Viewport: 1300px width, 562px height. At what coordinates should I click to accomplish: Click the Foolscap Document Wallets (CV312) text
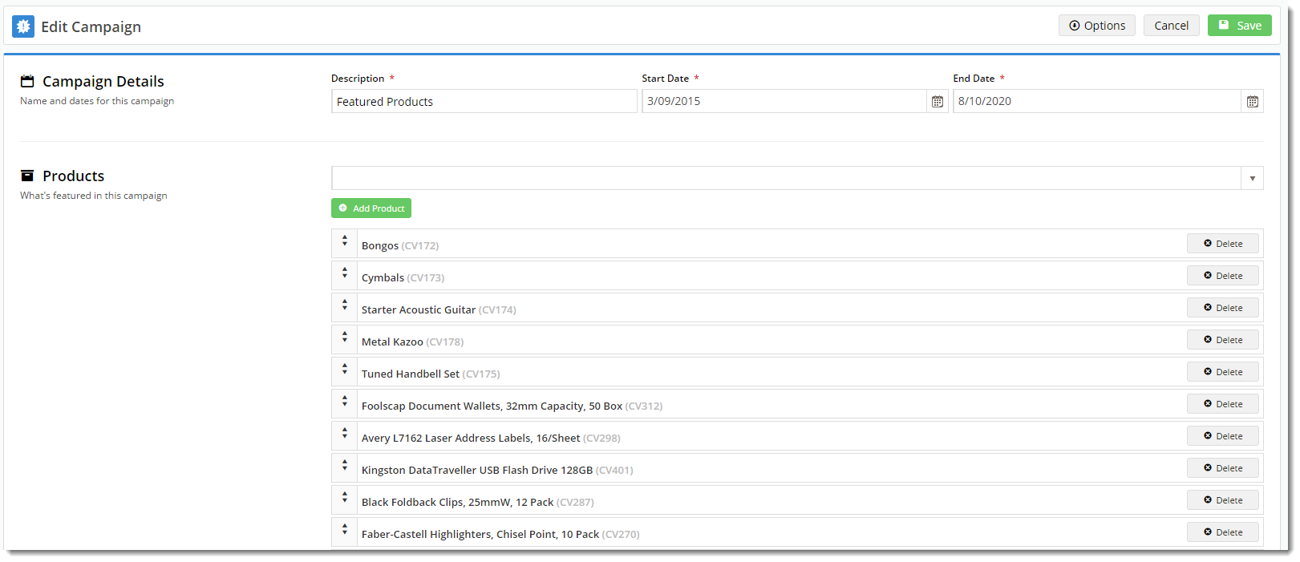tap(512, 406)
